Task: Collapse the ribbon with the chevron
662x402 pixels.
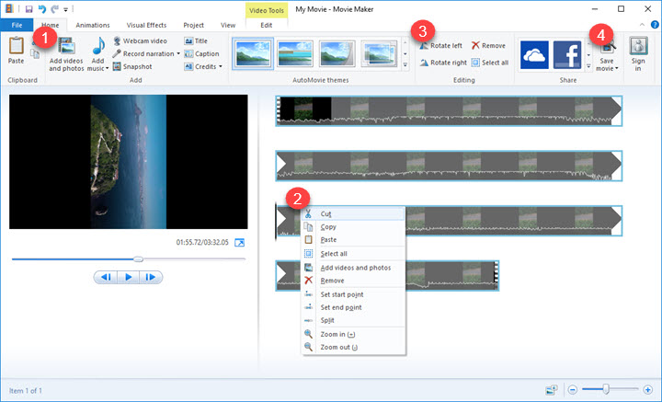Action: pos(642,25)
